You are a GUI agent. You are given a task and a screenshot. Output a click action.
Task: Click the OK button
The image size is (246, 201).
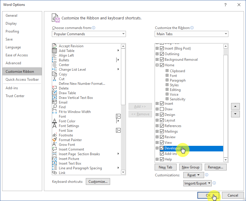pyautogui.click(x=208, y=195)
